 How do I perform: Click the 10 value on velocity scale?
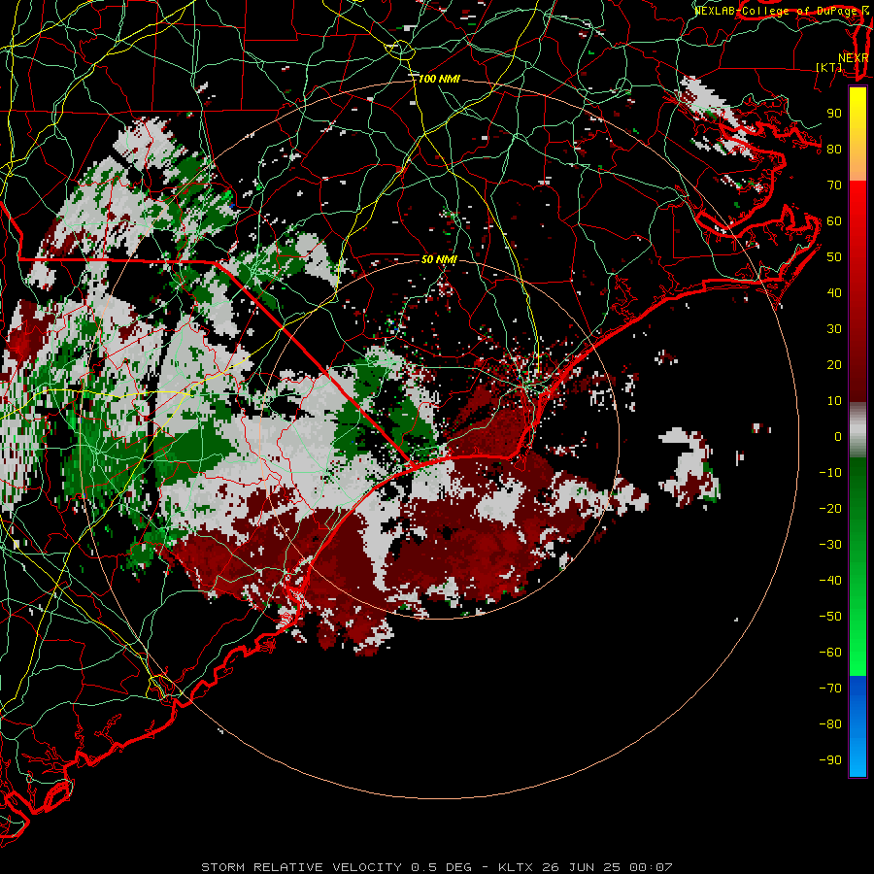click(x=834, y=401)
